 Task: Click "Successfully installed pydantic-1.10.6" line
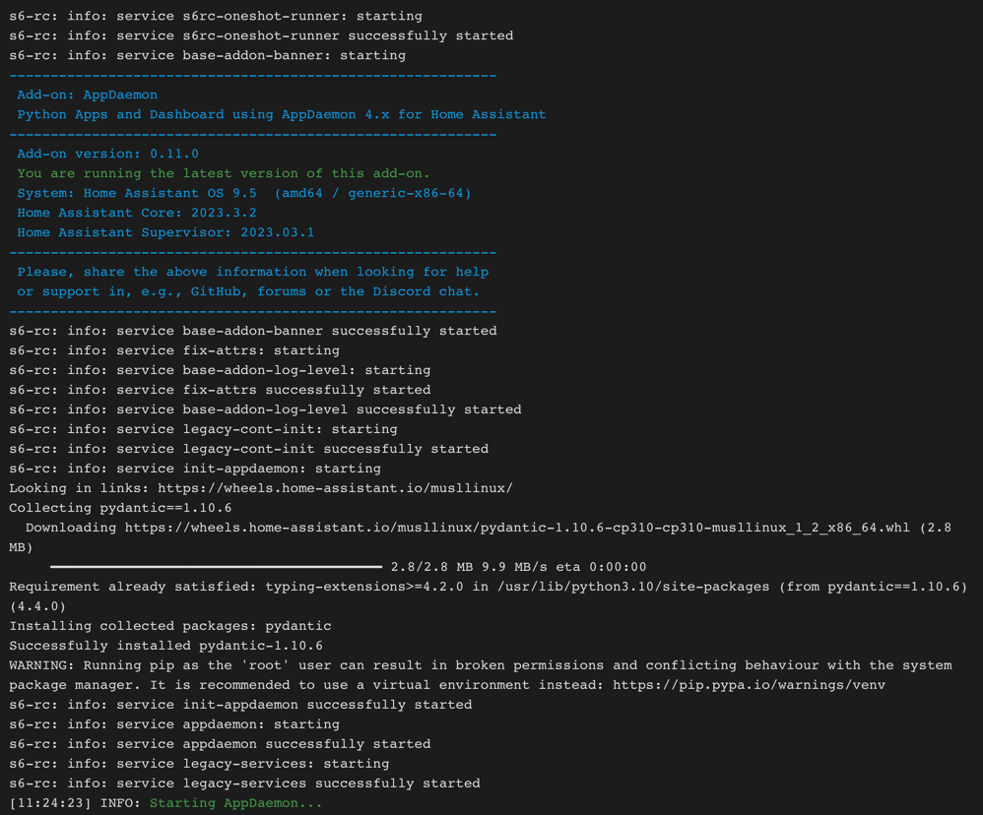(x=166, y=646)
